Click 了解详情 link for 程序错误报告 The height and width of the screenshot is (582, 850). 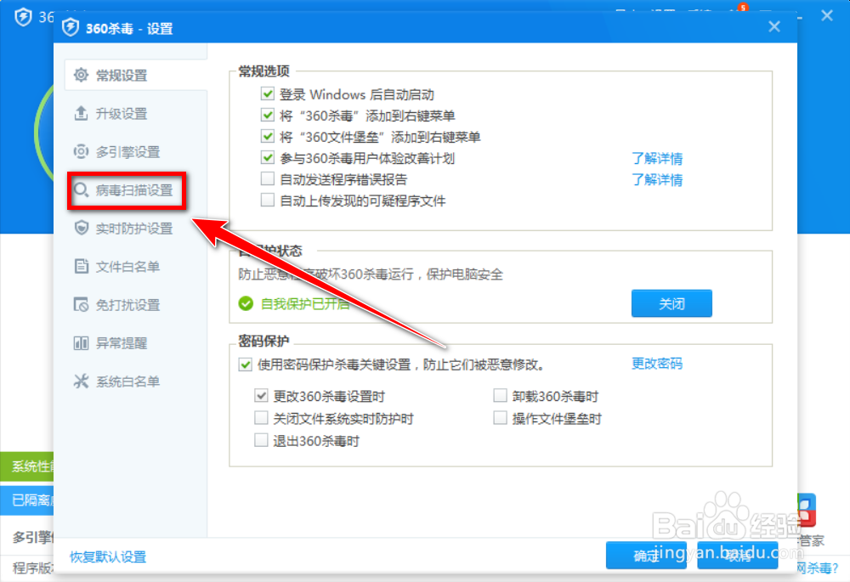pos(657,179)
